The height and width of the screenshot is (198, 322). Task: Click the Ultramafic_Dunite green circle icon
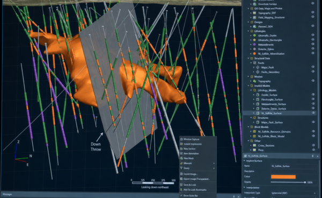[x=254, y=35]
